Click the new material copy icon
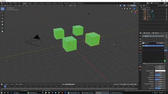 point(161,43)
